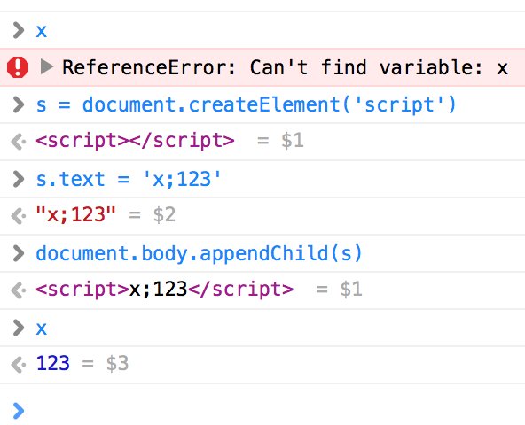The width and height of the screenshot is (525, 425).
Task: Click the input chevron beside the first x entry
Action: click(x=19, y=30)
